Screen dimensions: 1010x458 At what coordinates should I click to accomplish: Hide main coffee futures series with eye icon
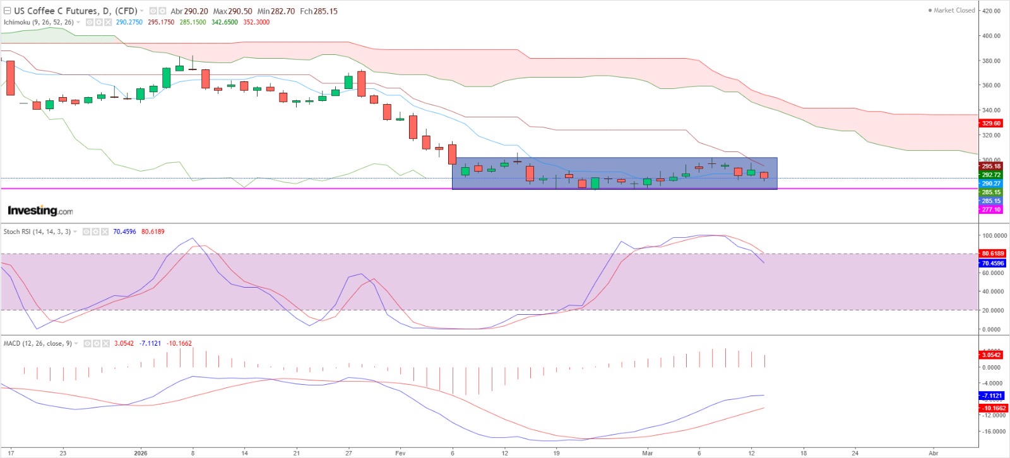153,11
